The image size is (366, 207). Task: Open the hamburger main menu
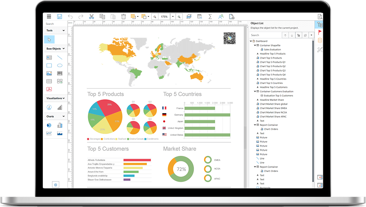(x=49, y=16)
